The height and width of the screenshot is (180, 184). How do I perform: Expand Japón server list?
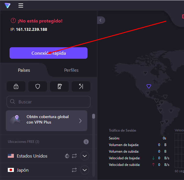point(85,170)
